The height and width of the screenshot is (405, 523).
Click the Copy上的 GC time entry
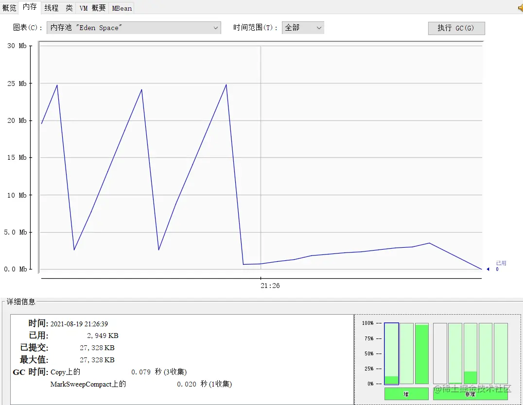[65, 372]
